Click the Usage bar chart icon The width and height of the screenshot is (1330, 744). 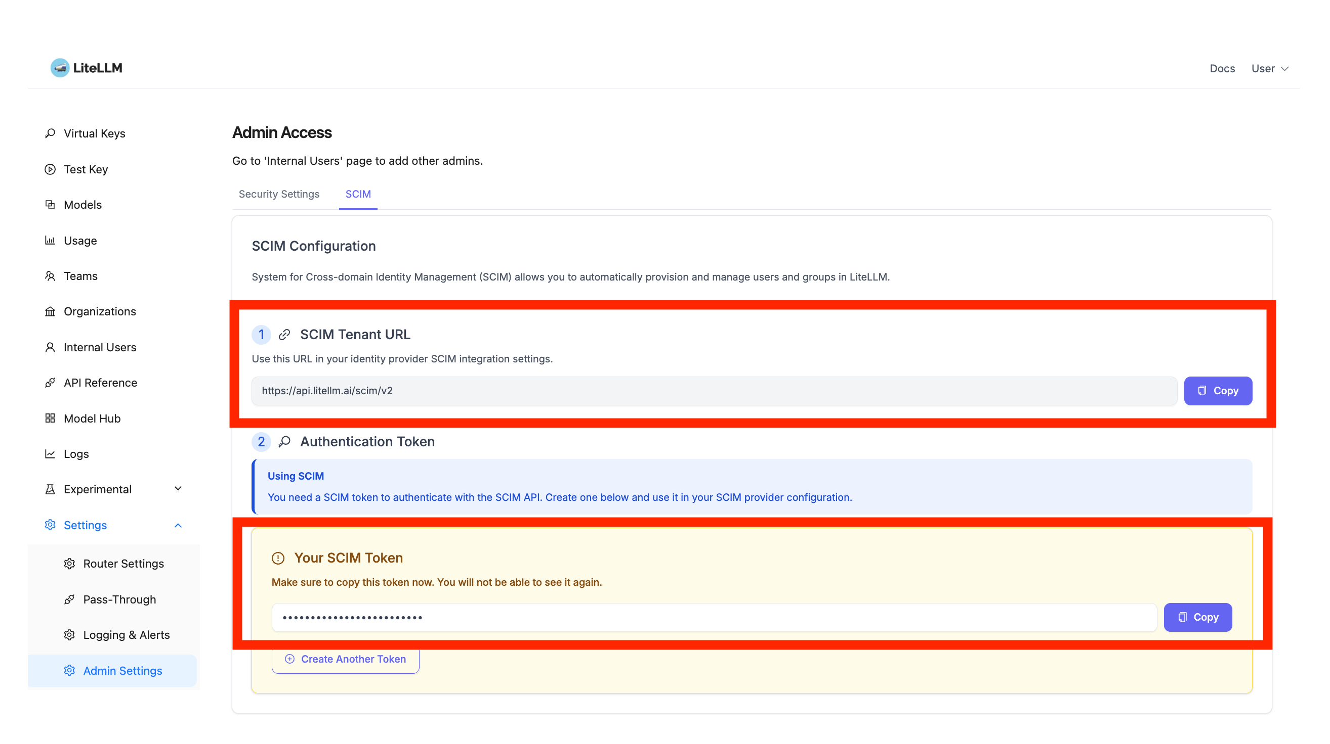[50, 240]
